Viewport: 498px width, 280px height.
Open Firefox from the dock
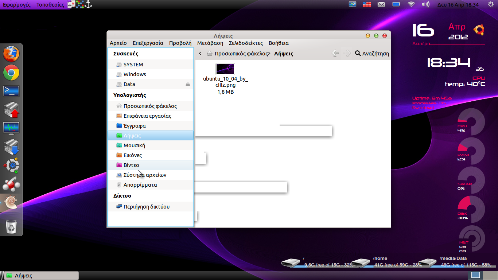coord(11,54)
